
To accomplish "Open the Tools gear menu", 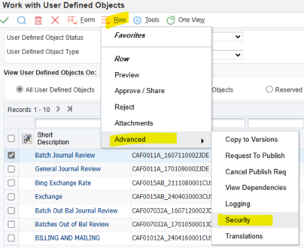I will pyautogui.click(x=146, y=20).
